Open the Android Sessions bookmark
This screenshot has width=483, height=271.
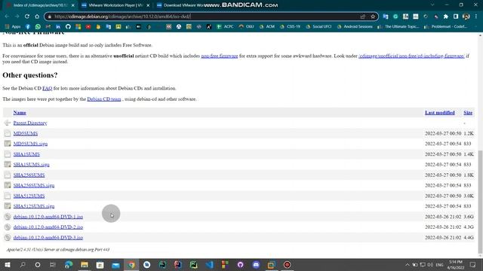click(355, 27)
